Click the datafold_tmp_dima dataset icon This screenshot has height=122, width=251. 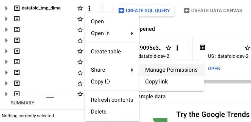[x=17, y=8]
